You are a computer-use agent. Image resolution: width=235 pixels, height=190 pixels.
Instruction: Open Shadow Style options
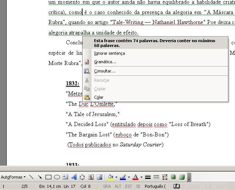point(173,177)
